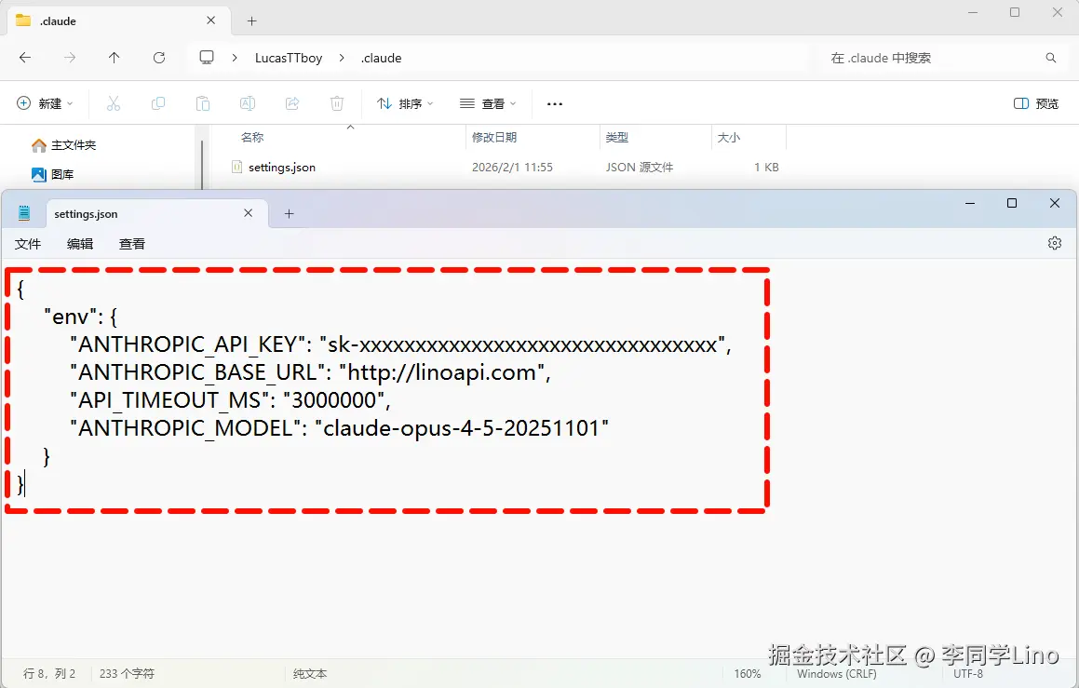Viewport: 1079px width, 688px height.
Task: Click the Notepad app icon
Action: [24, 213]
